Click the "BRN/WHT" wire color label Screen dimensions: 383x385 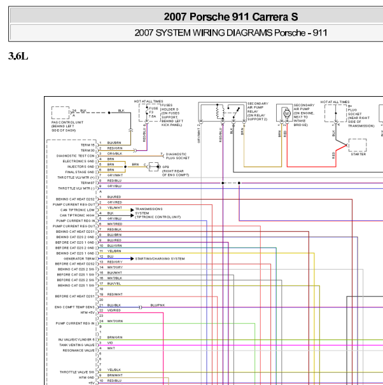[x=115, y=375]
